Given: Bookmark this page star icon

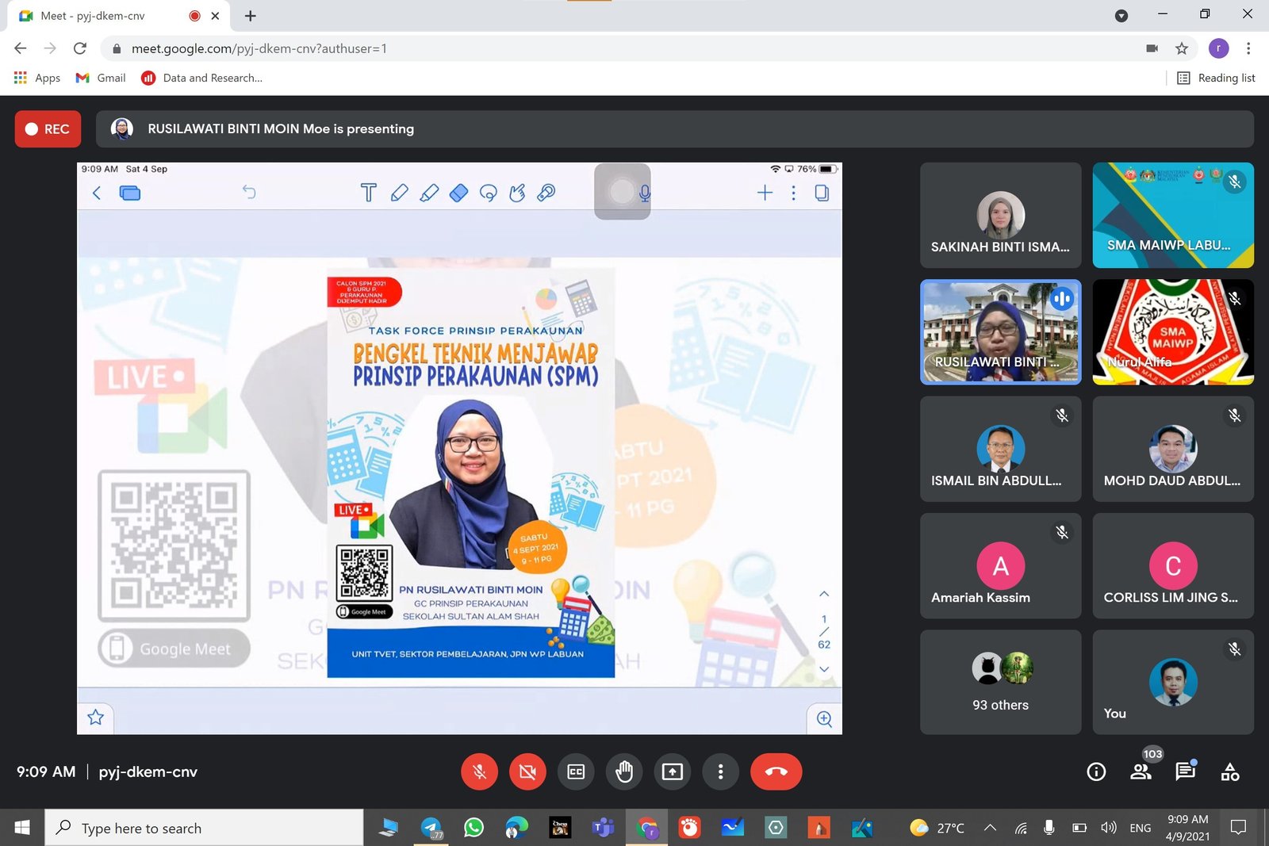Looking at the screenshot, I should pyautogui.click(x=1182, y=48).
